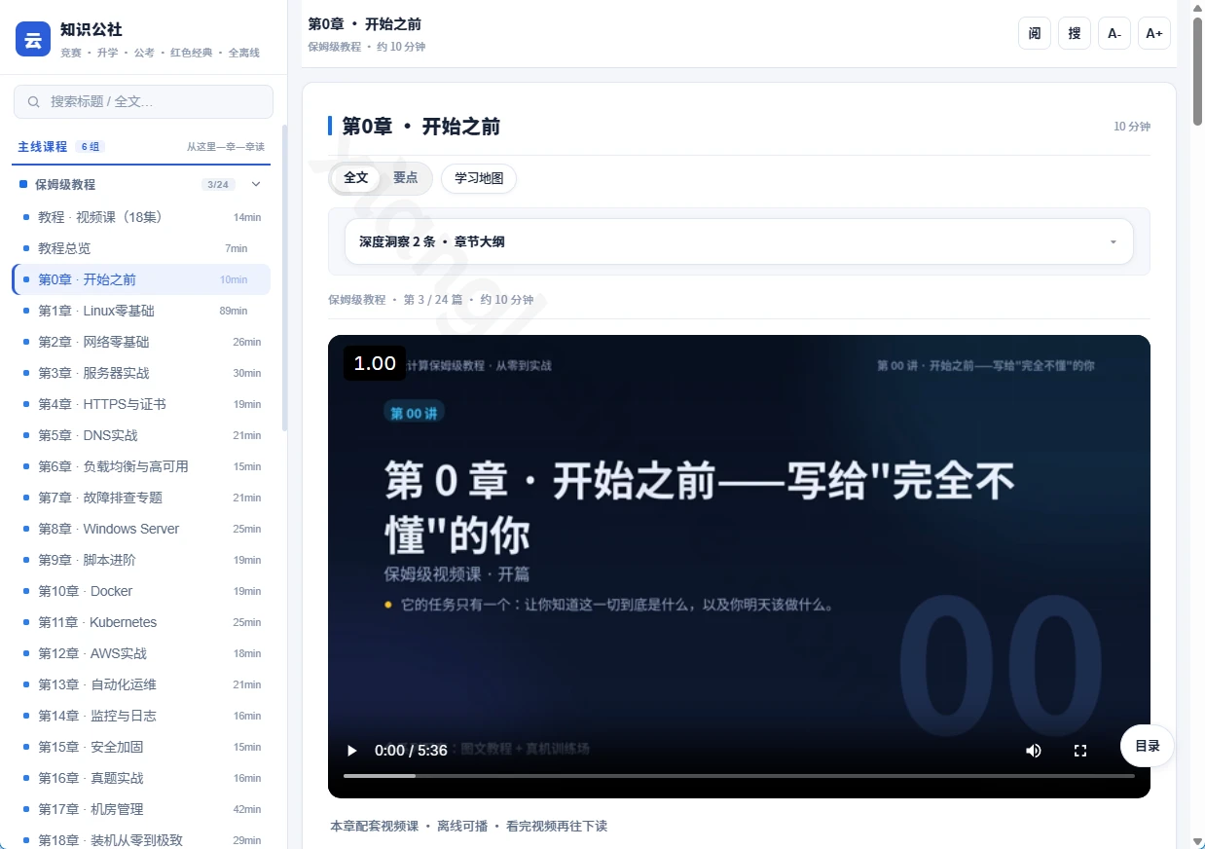Open the floating 目录 button
The image size is (1205, 849).
tap(1148, 746)
